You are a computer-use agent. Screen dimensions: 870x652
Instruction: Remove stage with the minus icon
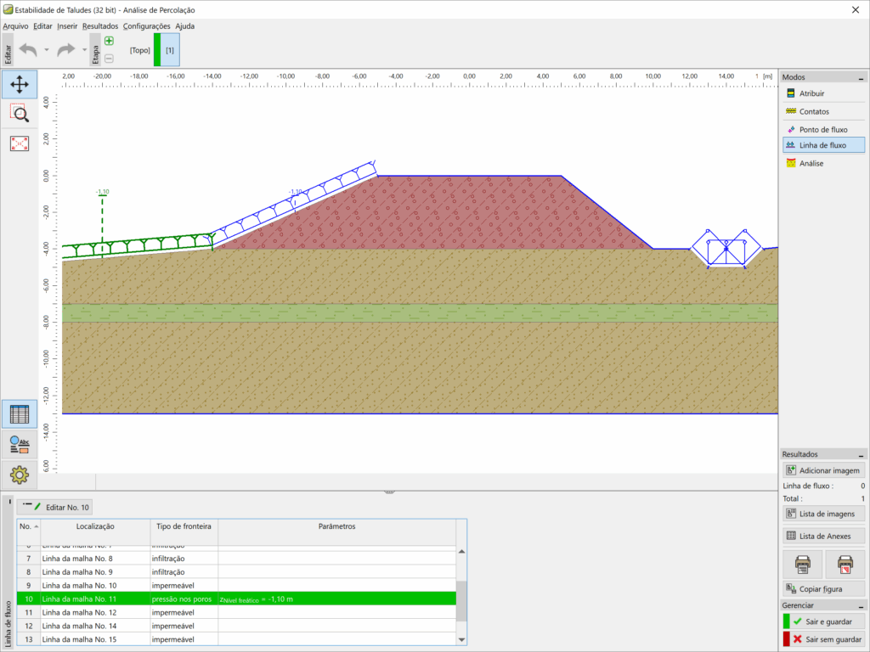[x=110, y=59]
